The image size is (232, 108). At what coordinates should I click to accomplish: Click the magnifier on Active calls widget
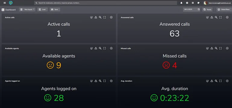click(100, 17)
